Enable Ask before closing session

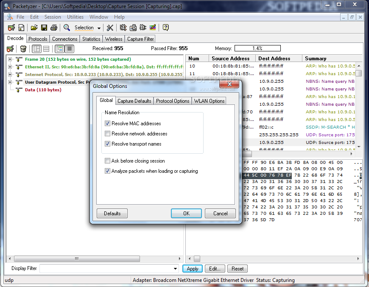pyautogui.click(x=107, y=161)
